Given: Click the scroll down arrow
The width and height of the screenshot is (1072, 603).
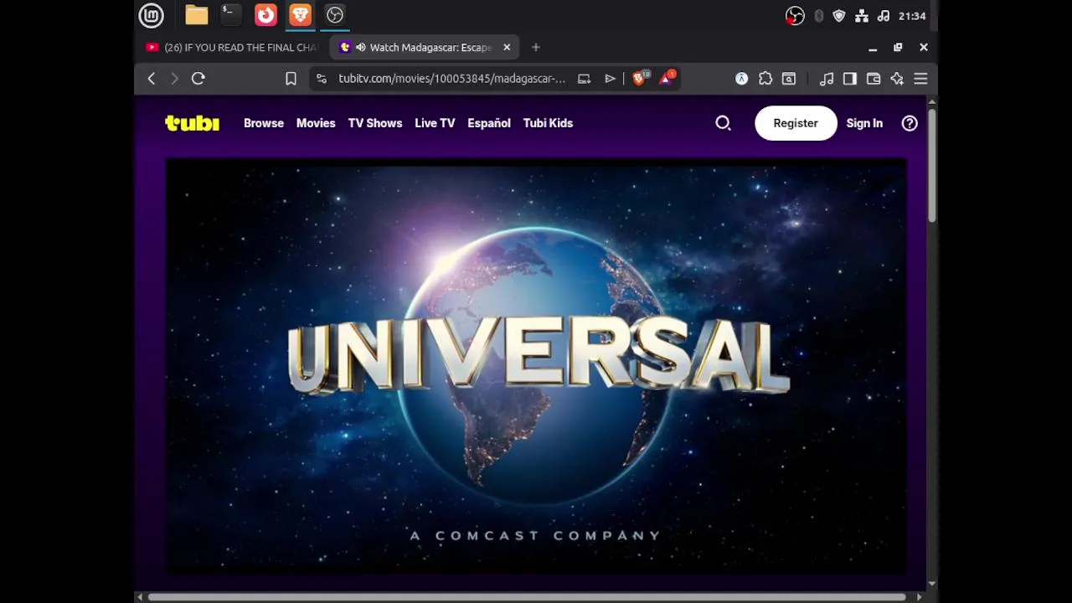Looking at the screenshot, I should coord(932,584).
